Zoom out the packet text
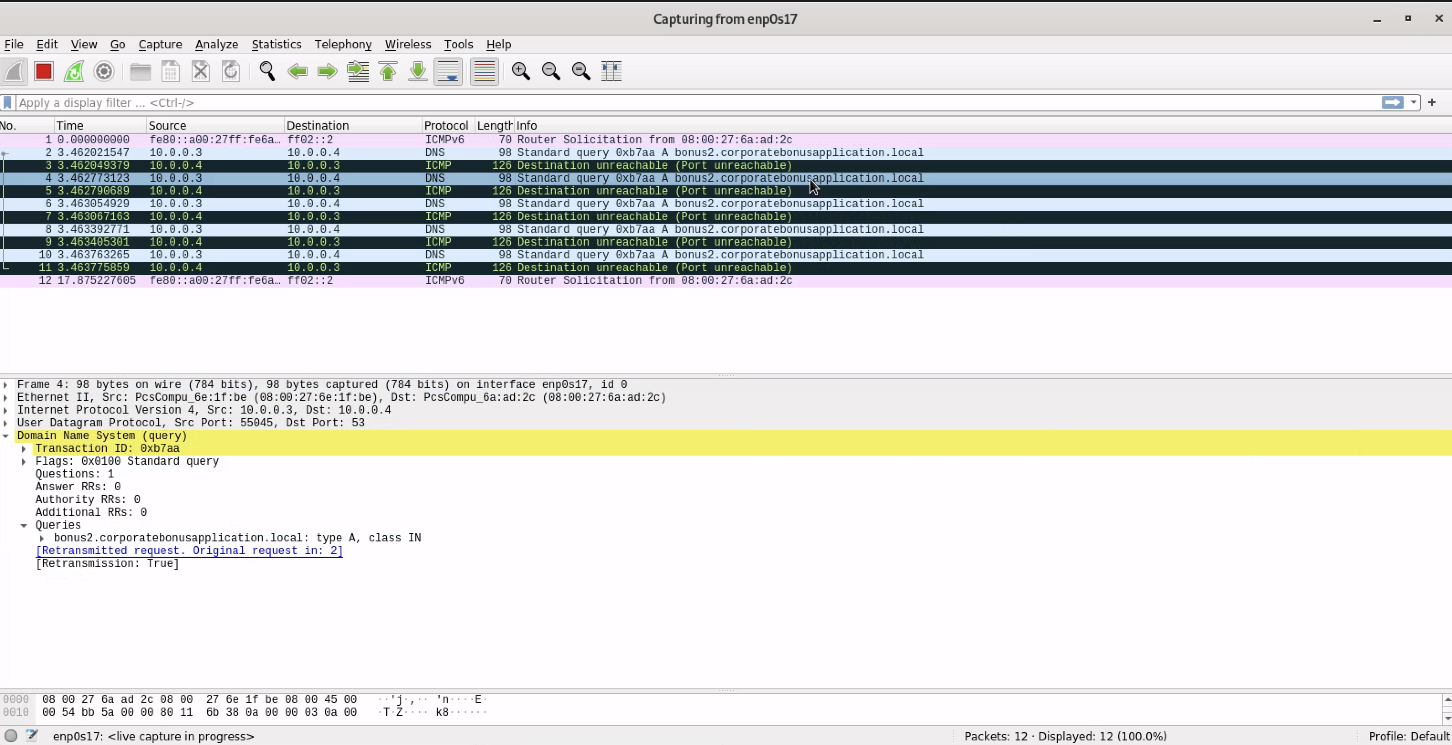This screenshot has width=1452, height=745. [x=551, y=72]
